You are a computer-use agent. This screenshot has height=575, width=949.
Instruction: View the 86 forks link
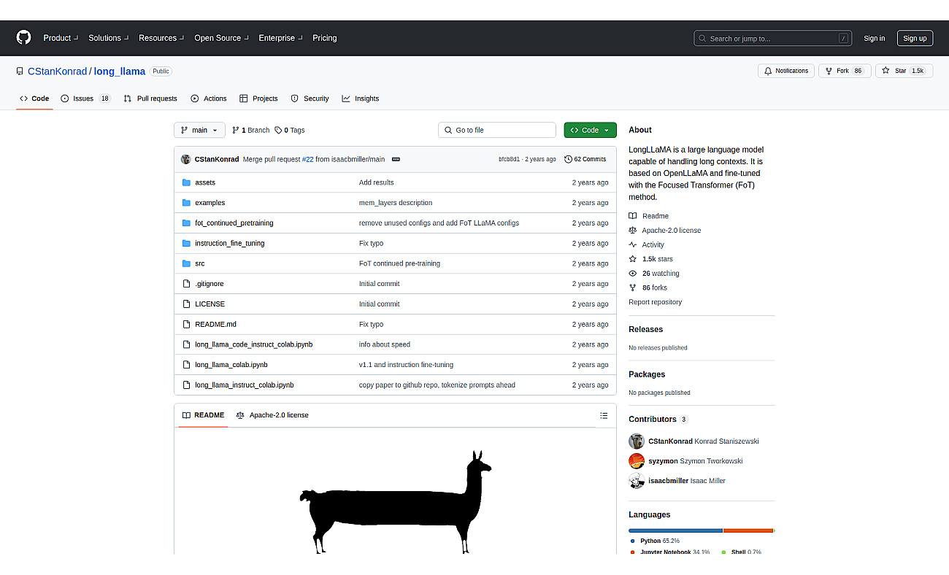click(648, 287)
